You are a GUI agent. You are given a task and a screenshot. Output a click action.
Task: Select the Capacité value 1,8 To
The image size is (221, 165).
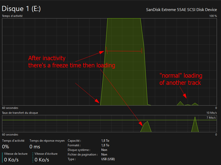[105, 141]
